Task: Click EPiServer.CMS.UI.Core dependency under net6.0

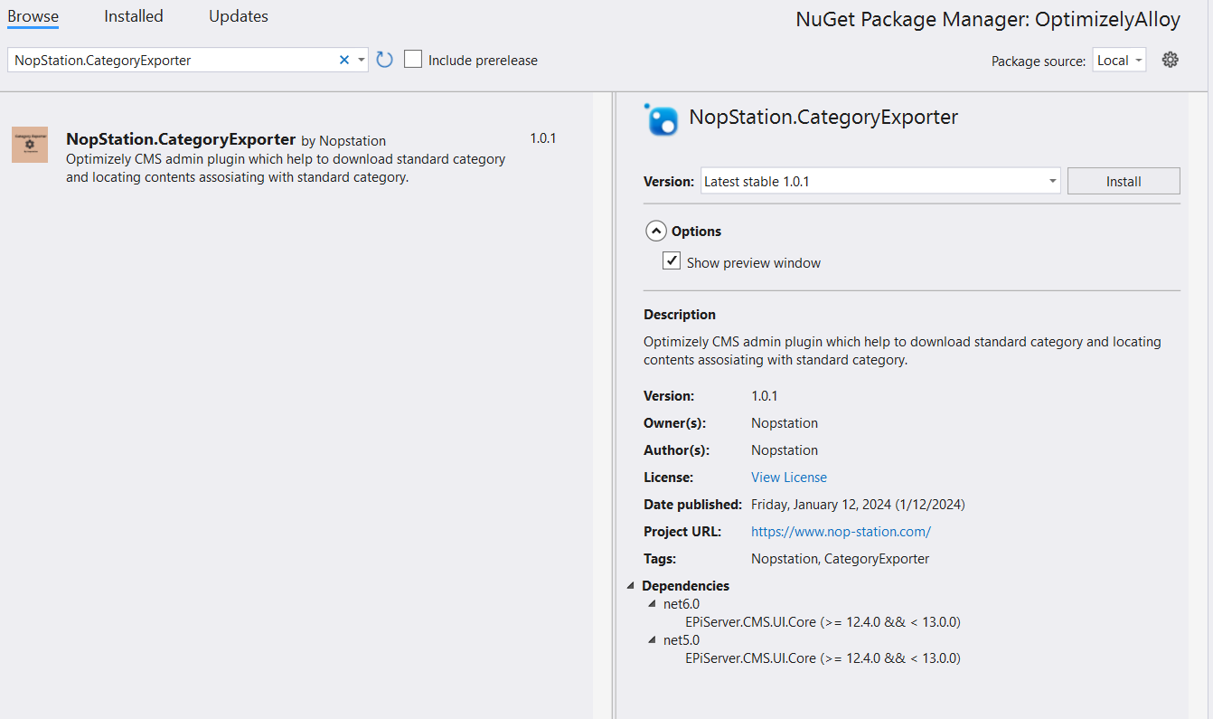Action: tap(823, 621)
